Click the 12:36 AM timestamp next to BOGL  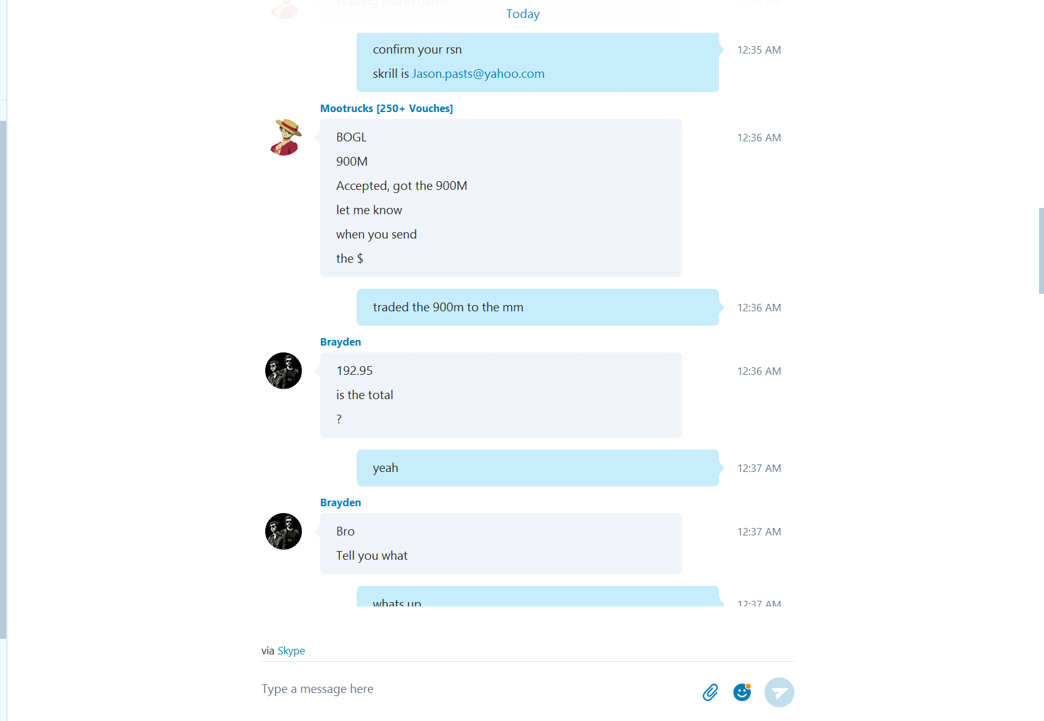(759, 138)
